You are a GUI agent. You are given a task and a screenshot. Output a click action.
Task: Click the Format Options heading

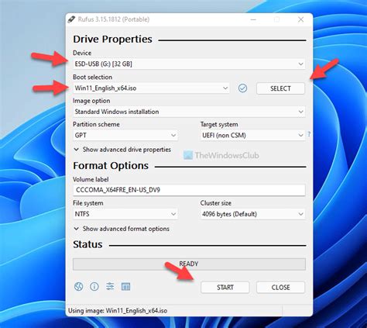111,166
